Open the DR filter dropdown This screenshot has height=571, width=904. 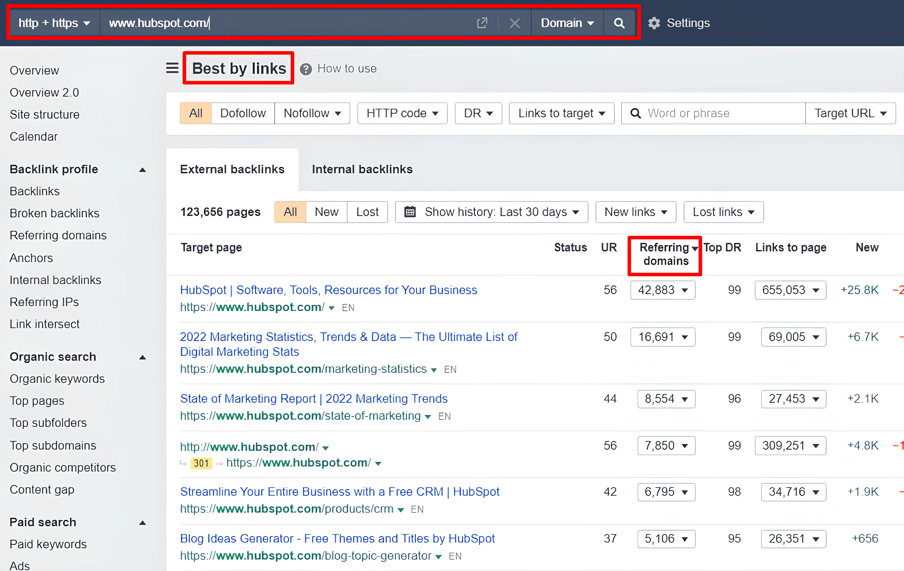(478, 113)
